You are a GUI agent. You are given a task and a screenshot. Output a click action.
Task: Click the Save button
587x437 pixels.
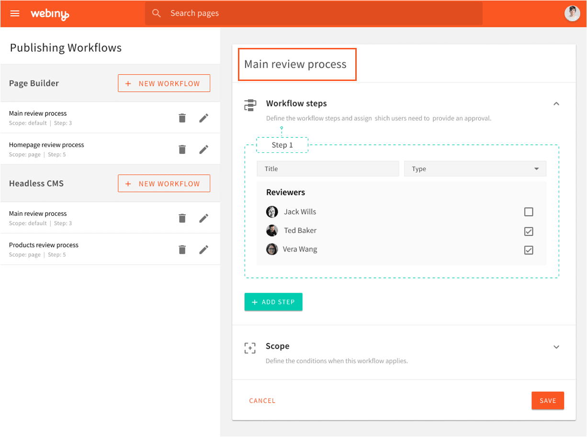(548, 401)
